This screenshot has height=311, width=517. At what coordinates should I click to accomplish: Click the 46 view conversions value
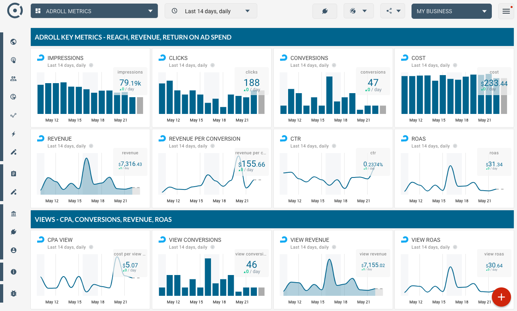(252, 264)
